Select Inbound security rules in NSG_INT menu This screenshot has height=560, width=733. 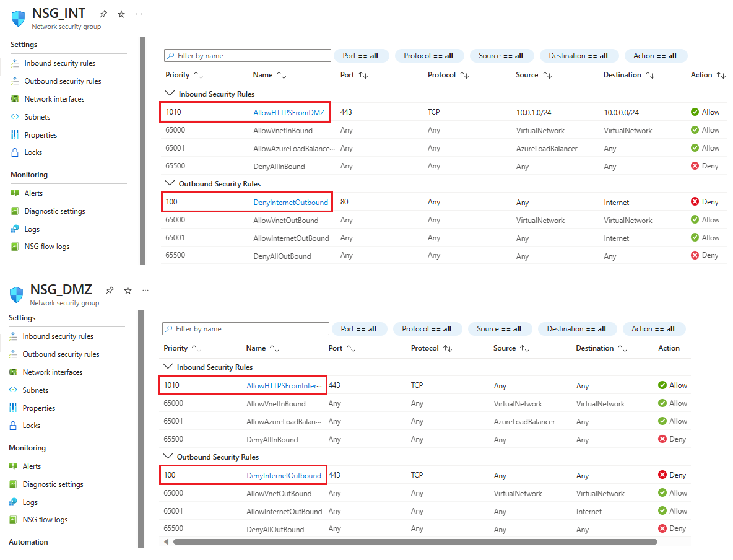pos(59,63)
